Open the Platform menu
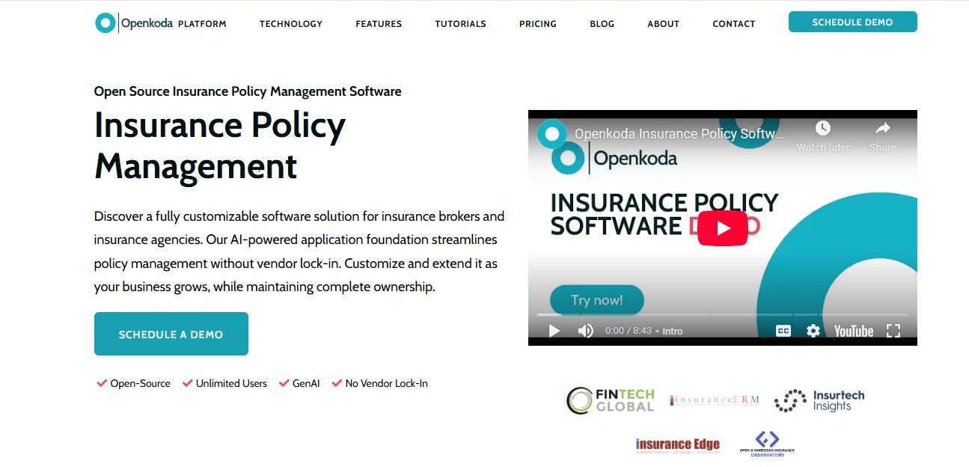969x467 pixels. pyautogui.click(x=202, y=24)
